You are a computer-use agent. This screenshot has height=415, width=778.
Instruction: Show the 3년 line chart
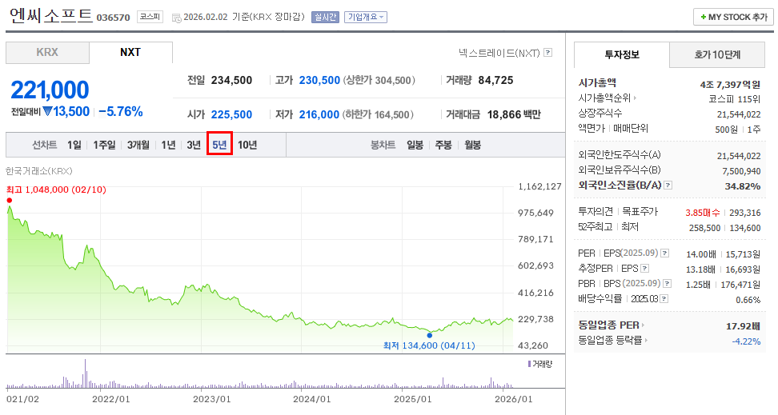tap(194, 145)
